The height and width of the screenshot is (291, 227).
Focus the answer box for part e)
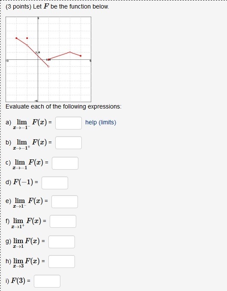pyautogui.click(x=65, y=202)
